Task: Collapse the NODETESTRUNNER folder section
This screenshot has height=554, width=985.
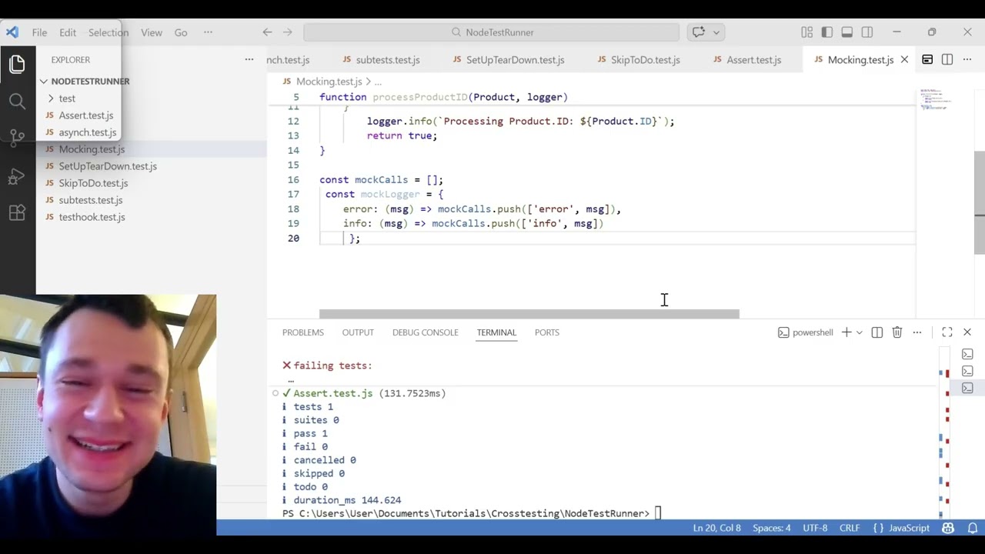Action: click(90, 81)
